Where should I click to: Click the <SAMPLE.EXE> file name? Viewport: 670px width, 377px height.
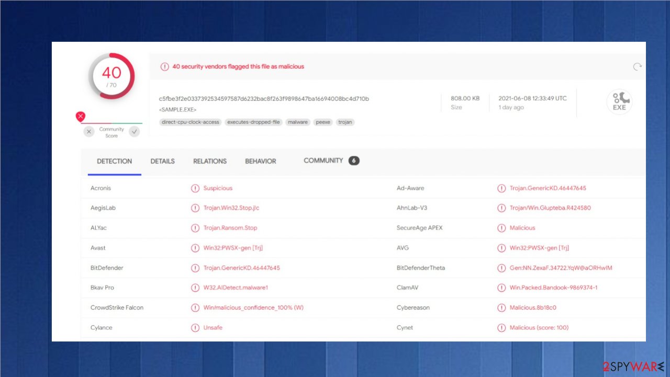178,110
